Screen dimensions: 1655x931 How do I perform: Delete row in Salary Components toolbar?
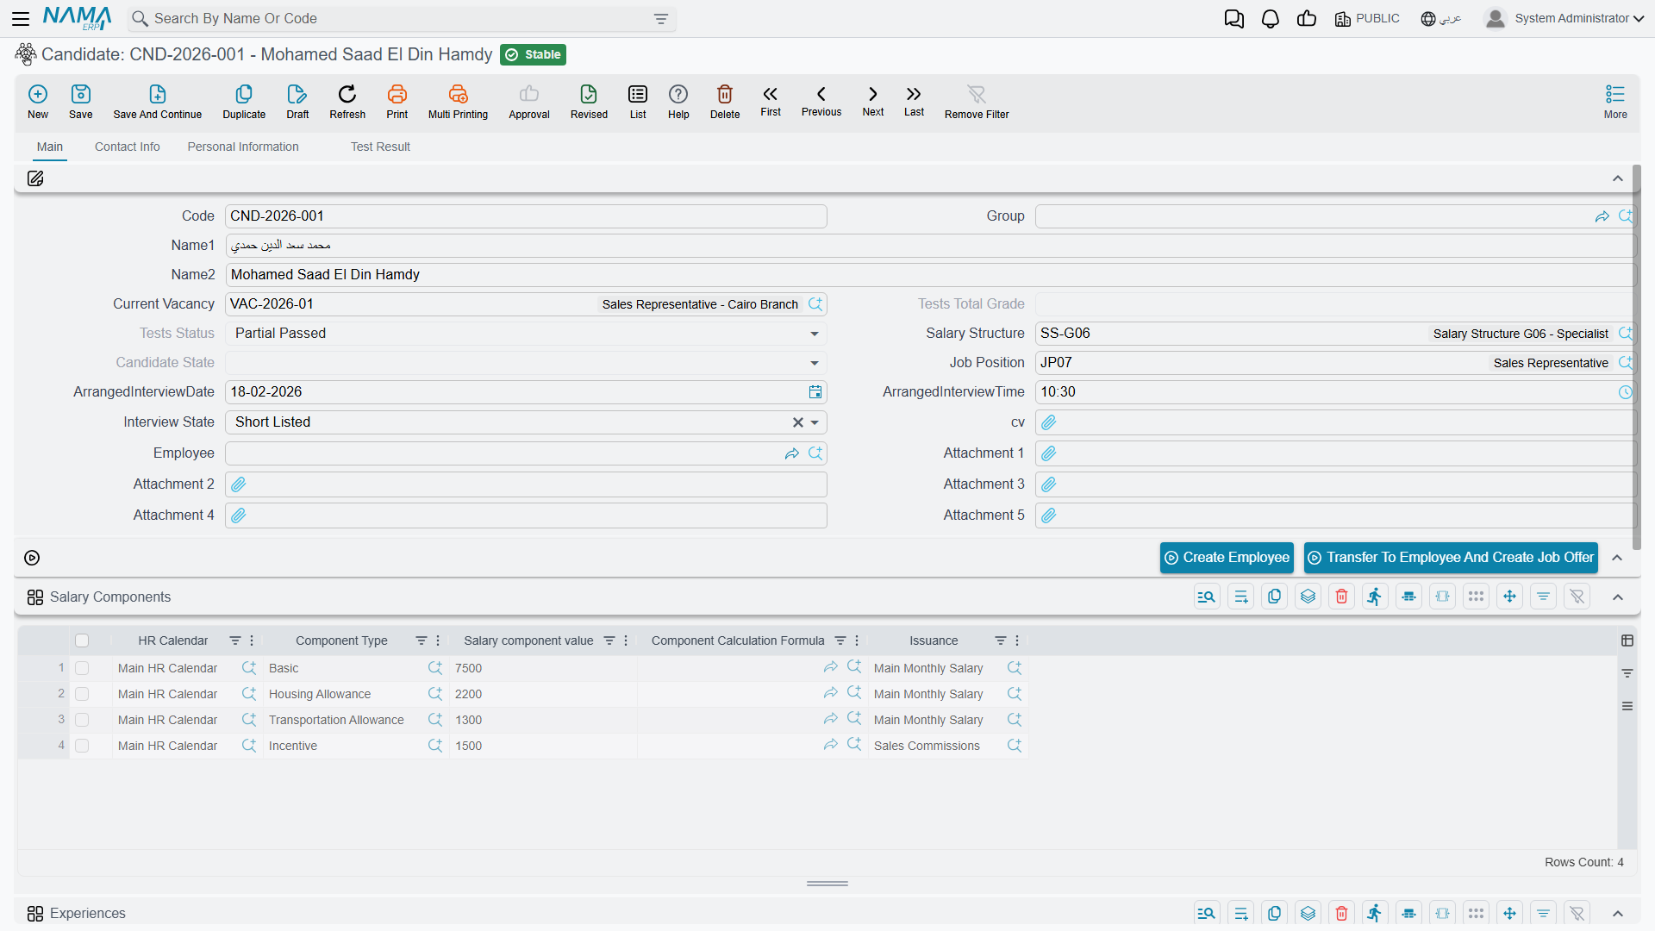point(1342,597)
